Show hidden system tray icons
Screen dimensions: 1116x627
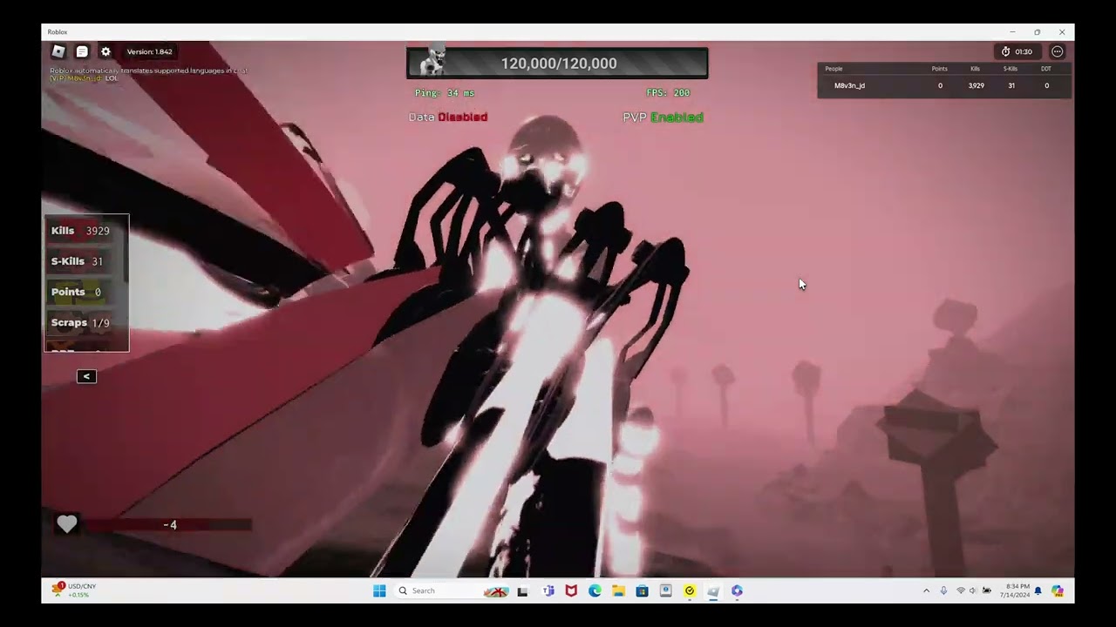click(x=926, y=590)
